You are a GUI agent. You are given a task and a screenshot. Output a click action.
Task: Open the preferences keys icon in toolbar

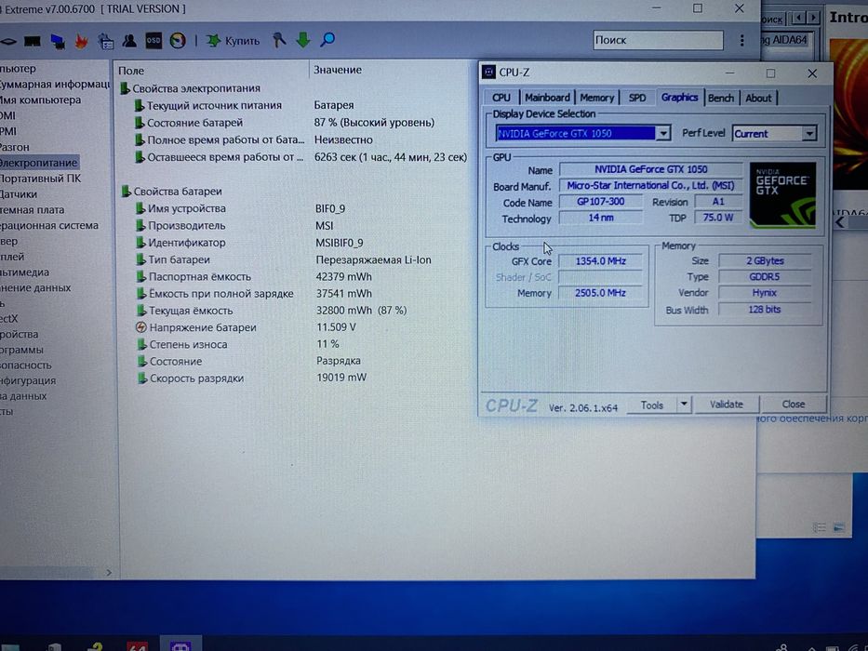(x=279, y=40)
